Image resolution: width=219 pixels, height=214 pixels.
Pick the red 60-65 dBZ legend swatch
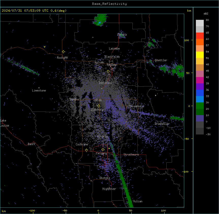pos(200,36)
